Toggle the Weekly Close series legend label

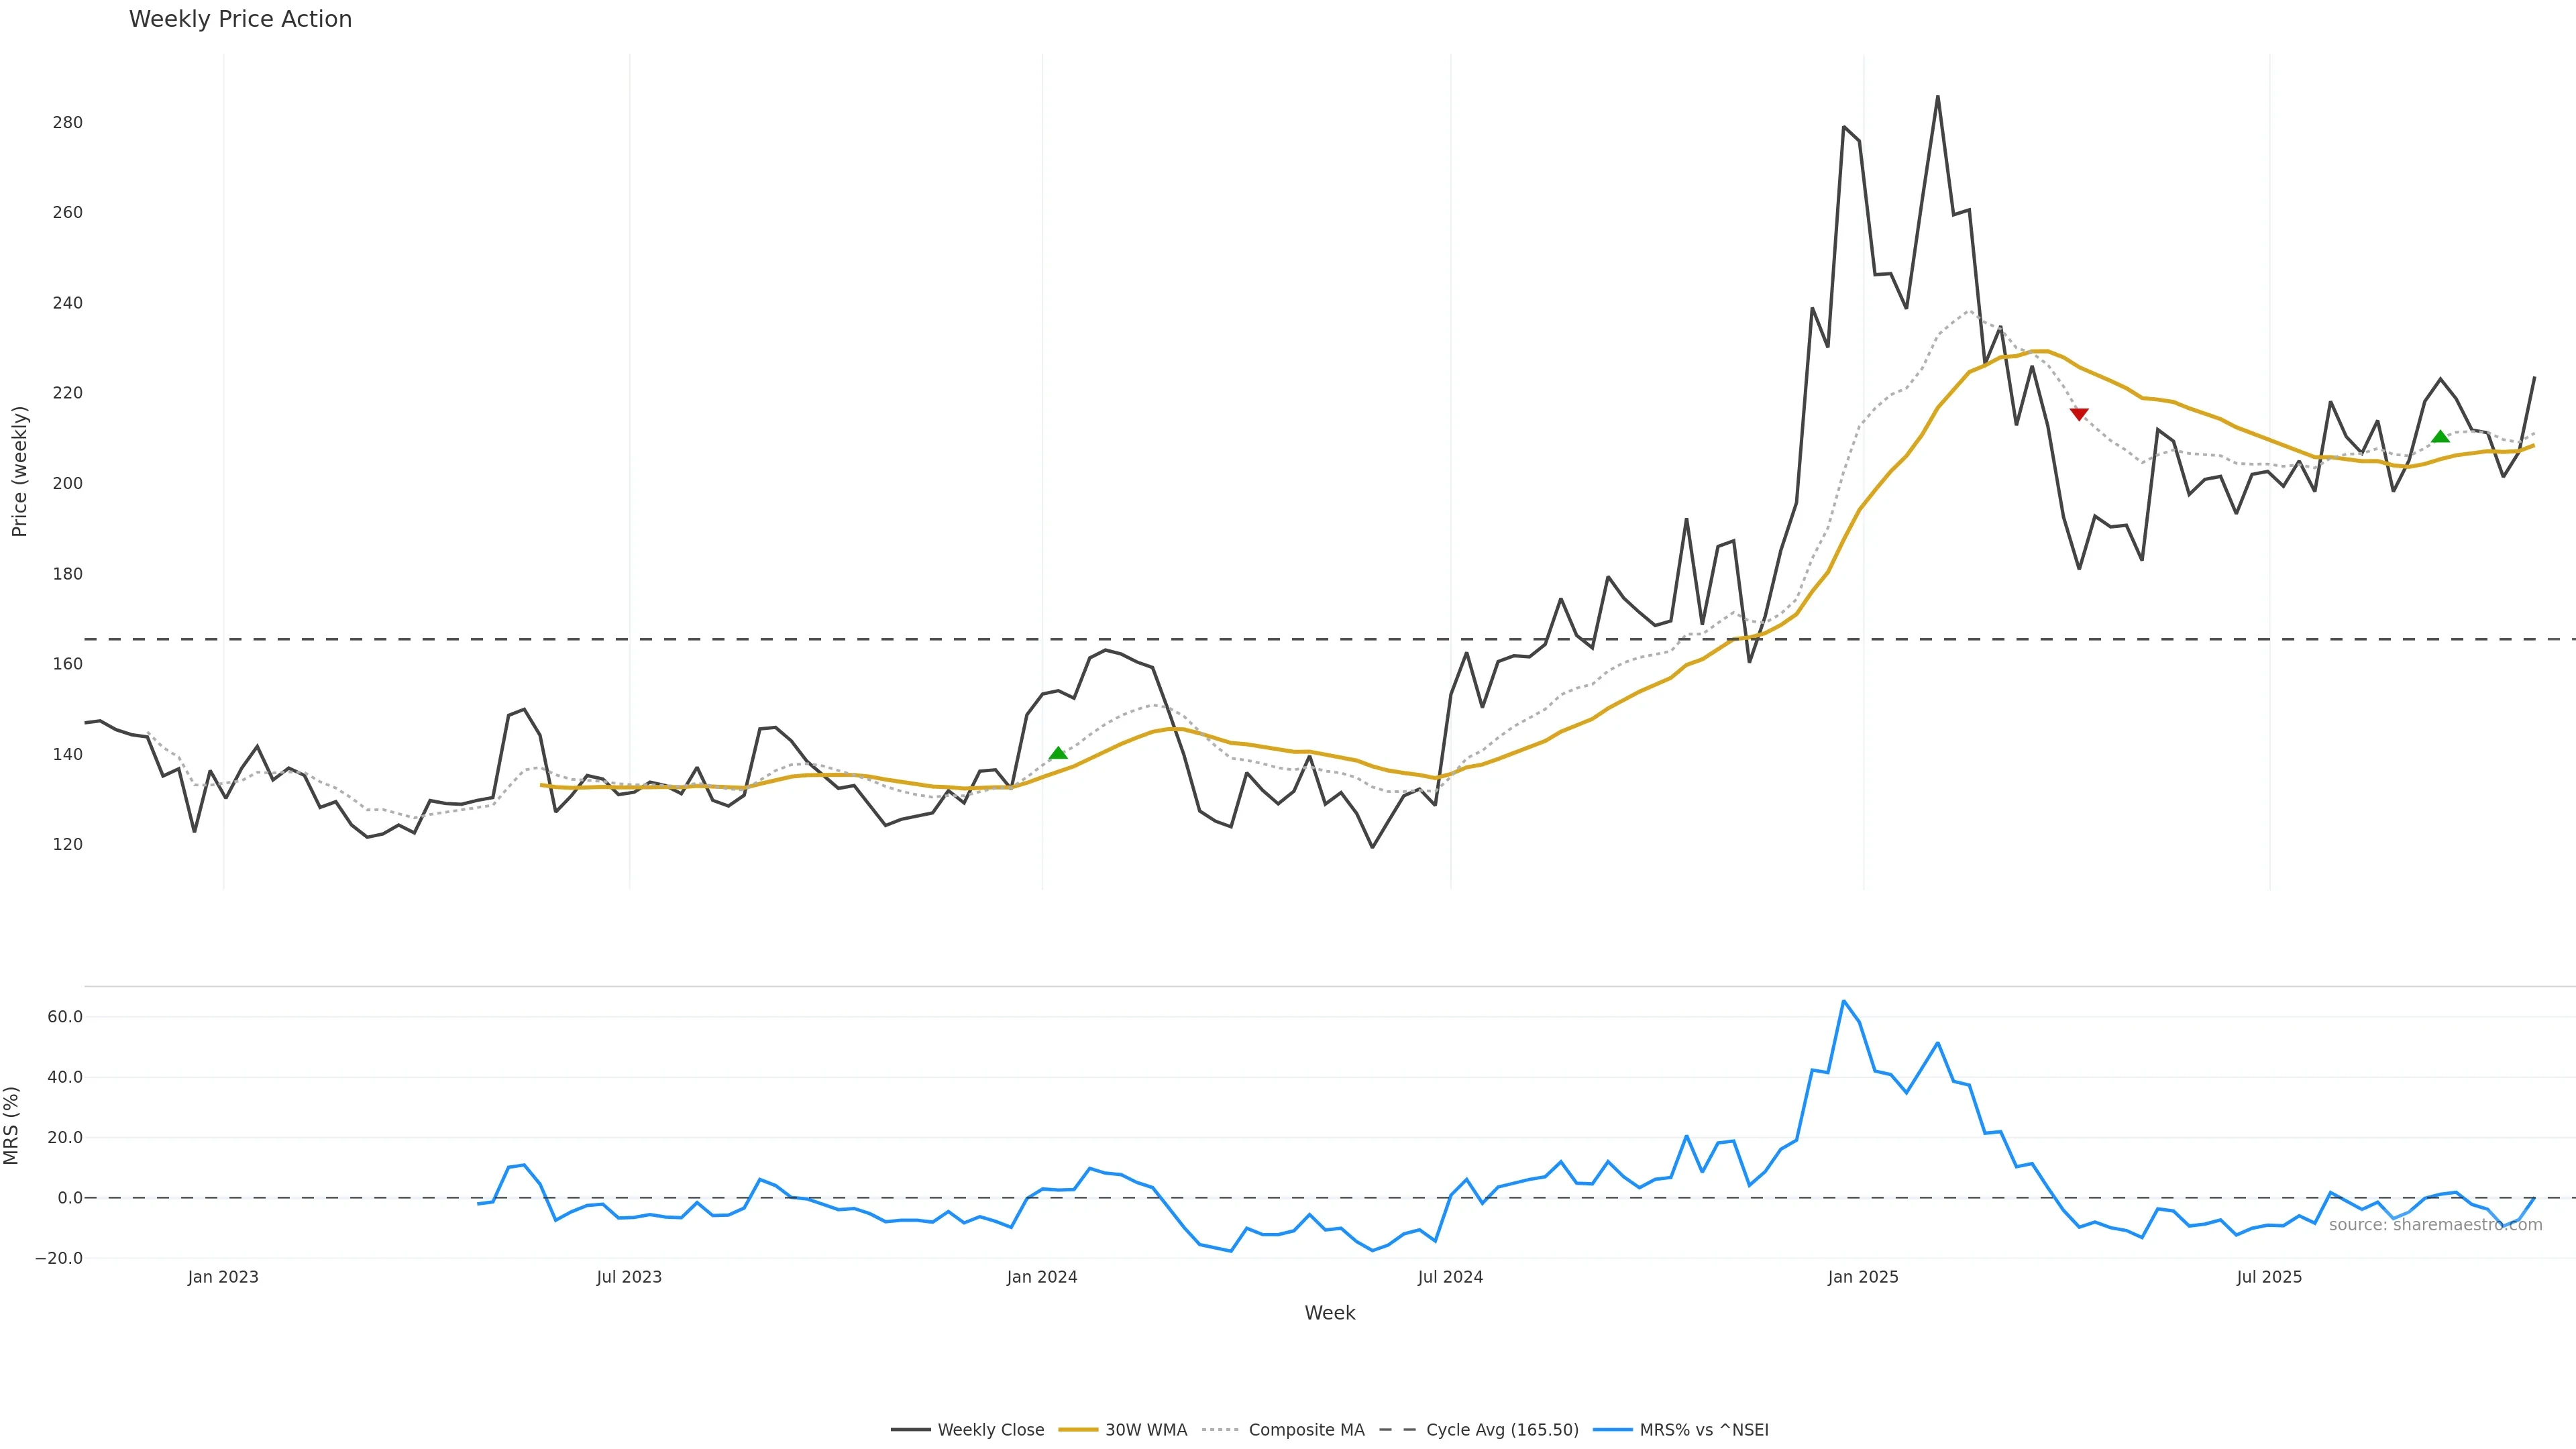pos(990,1430)
